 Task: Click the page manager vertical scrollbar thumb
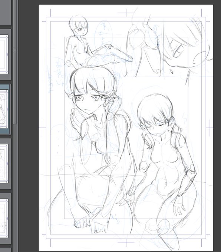tap(15, 62)
